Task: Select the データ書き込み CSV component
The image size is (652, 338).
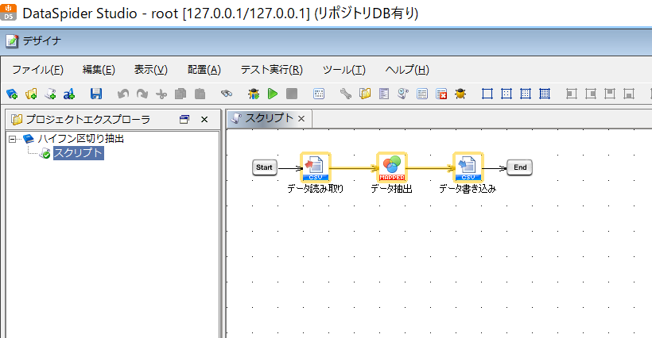Action: click(x=468, y=167)
